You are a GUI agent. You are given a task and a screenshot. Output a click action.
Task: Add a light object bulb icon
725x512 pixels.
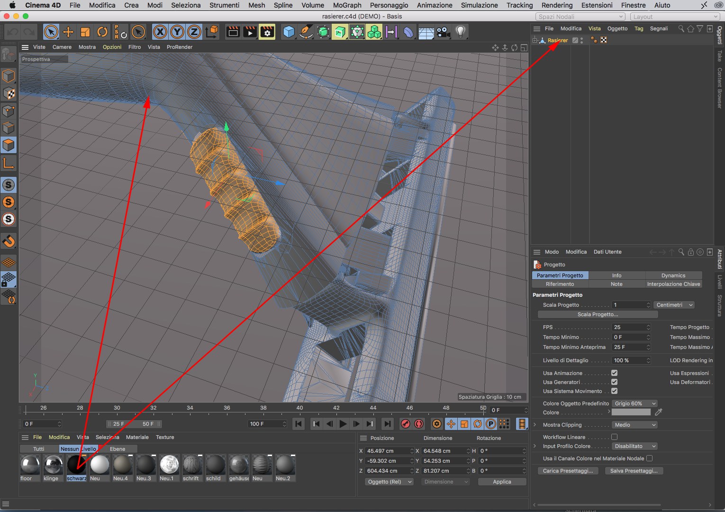click(x=460, y=32)
